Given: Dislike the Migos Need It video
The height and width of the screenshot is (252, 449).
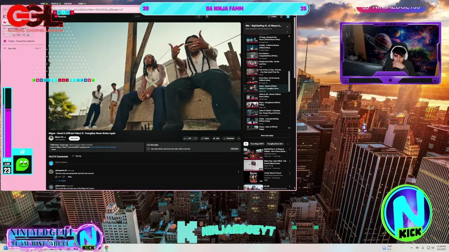Looking at the screenshot, I should (x=196, y=138).
